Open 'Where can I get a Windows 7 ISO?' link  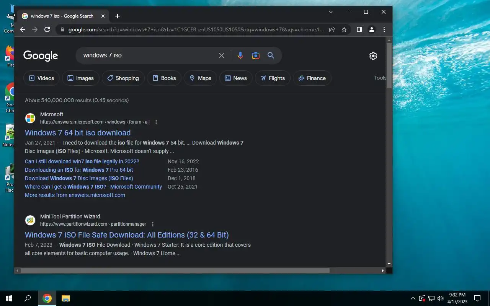coord(93,187)
